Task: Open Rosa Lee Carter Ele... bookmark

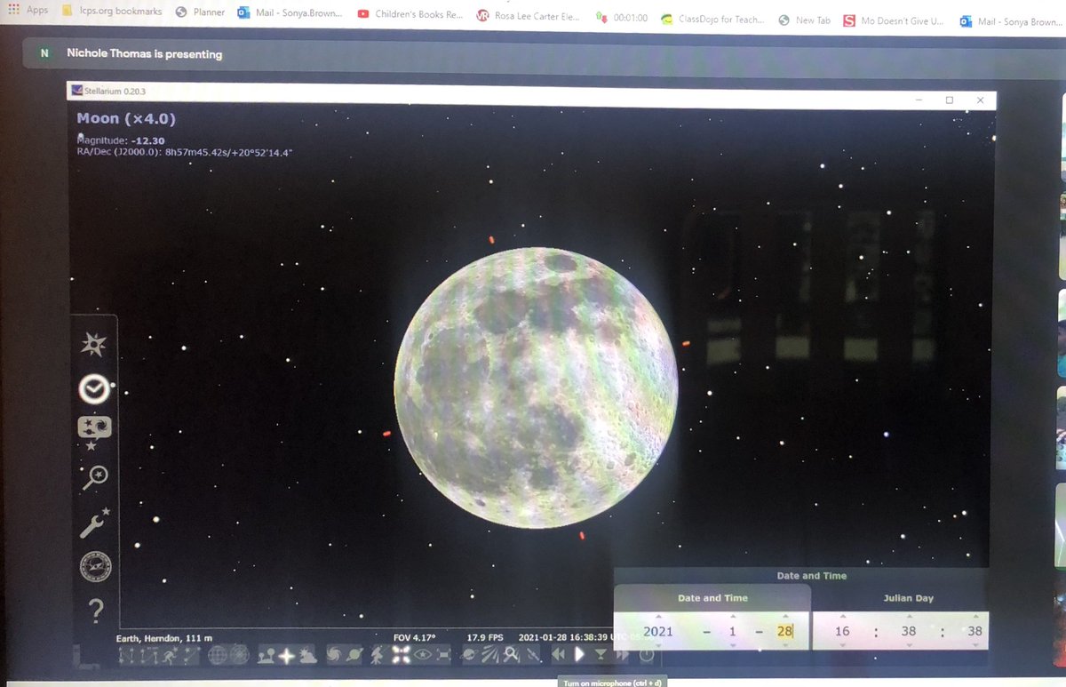Action: tap(529, 15)
